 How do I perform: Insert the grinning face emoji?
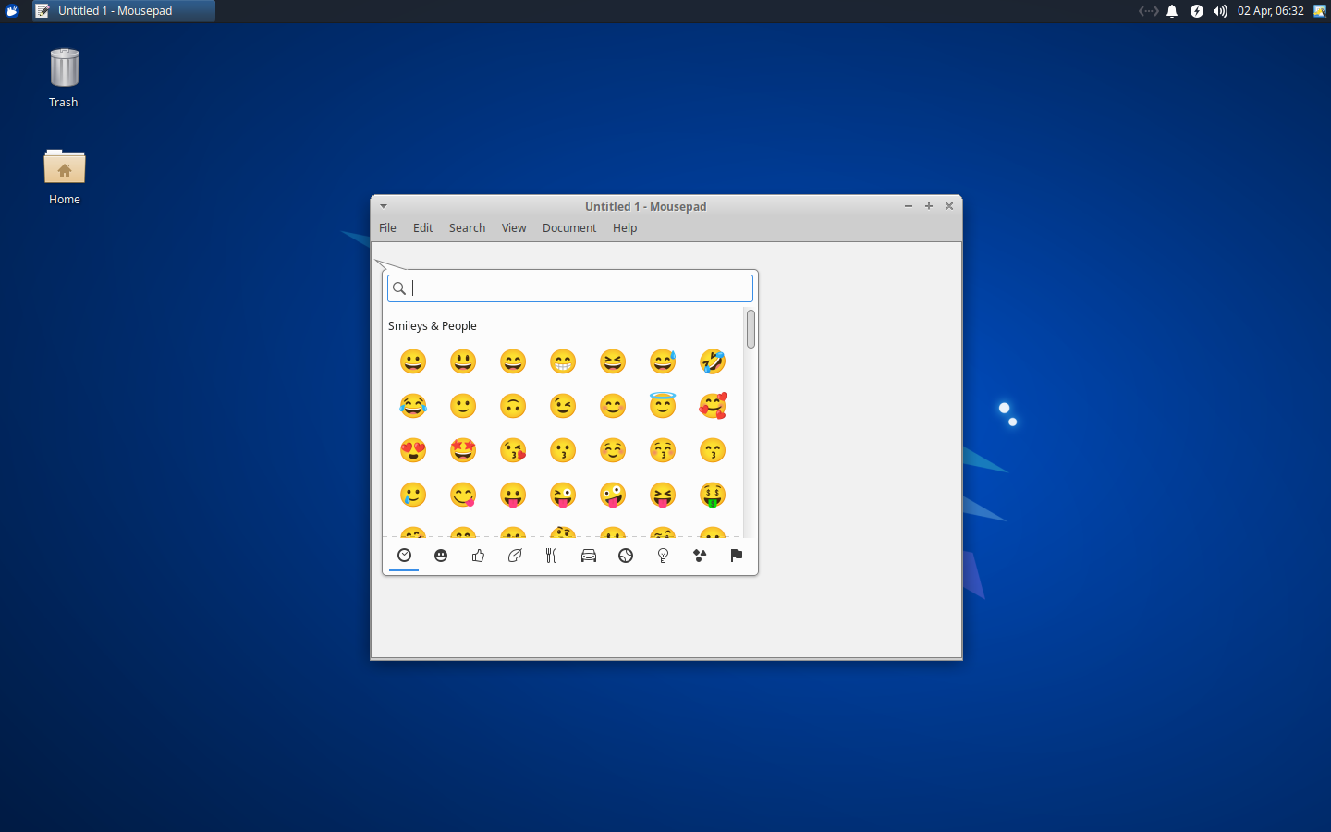coord(413,361)
